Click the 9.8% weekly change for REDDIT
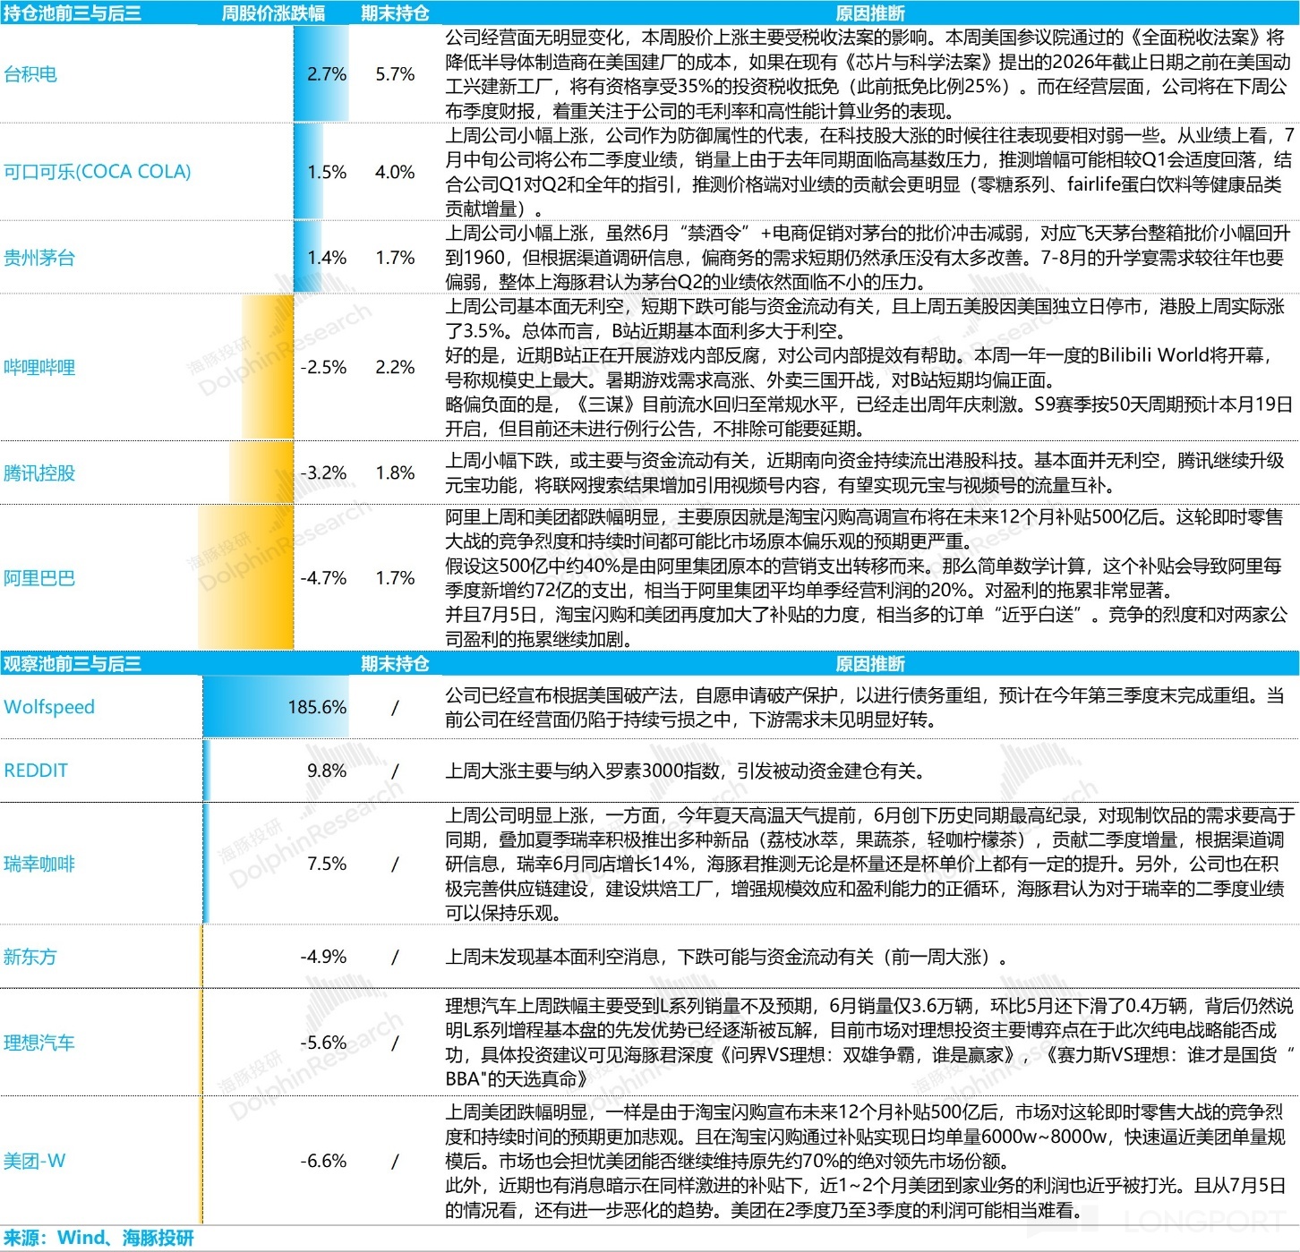This screenshot has height=1252, width=1300. click(x=327, y=771)
